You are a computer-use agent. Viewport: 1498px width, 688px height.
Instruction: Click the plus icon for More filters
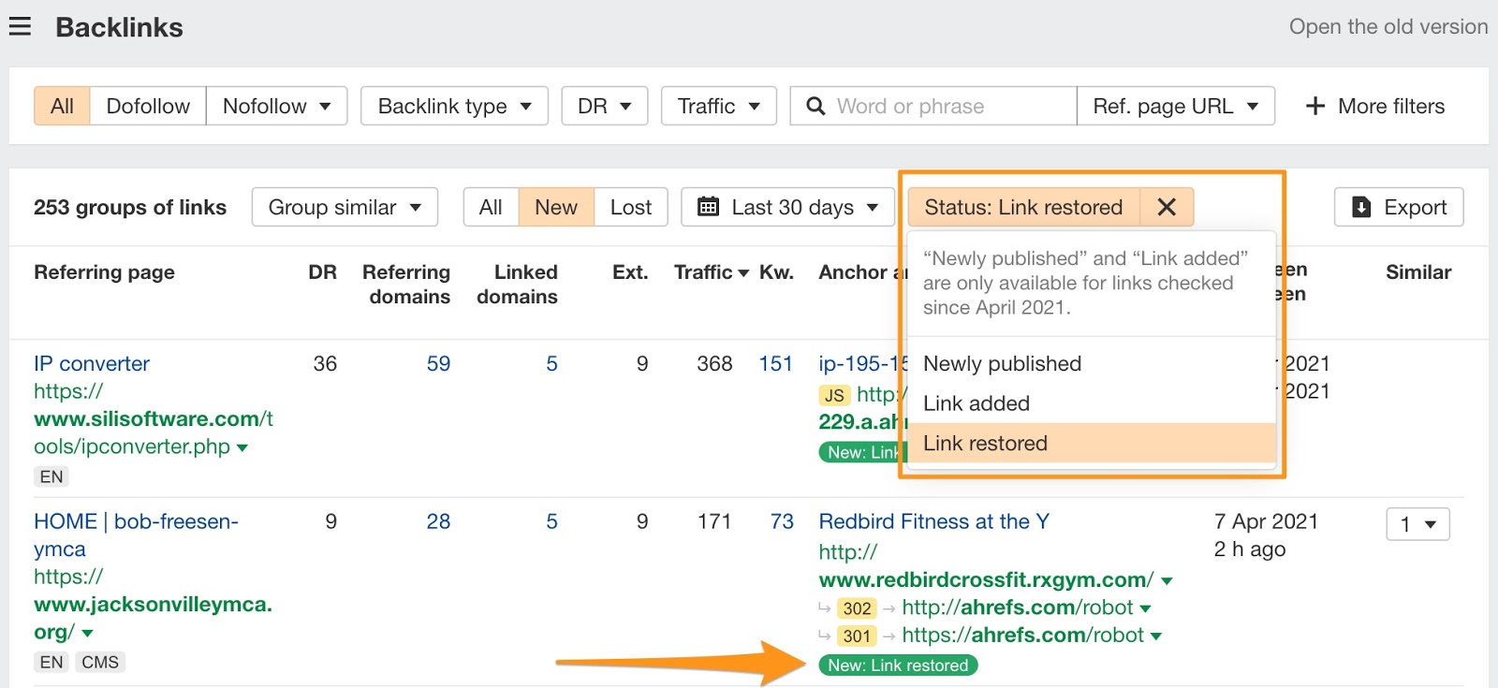pyautogui.click(x=1315, y=106)
